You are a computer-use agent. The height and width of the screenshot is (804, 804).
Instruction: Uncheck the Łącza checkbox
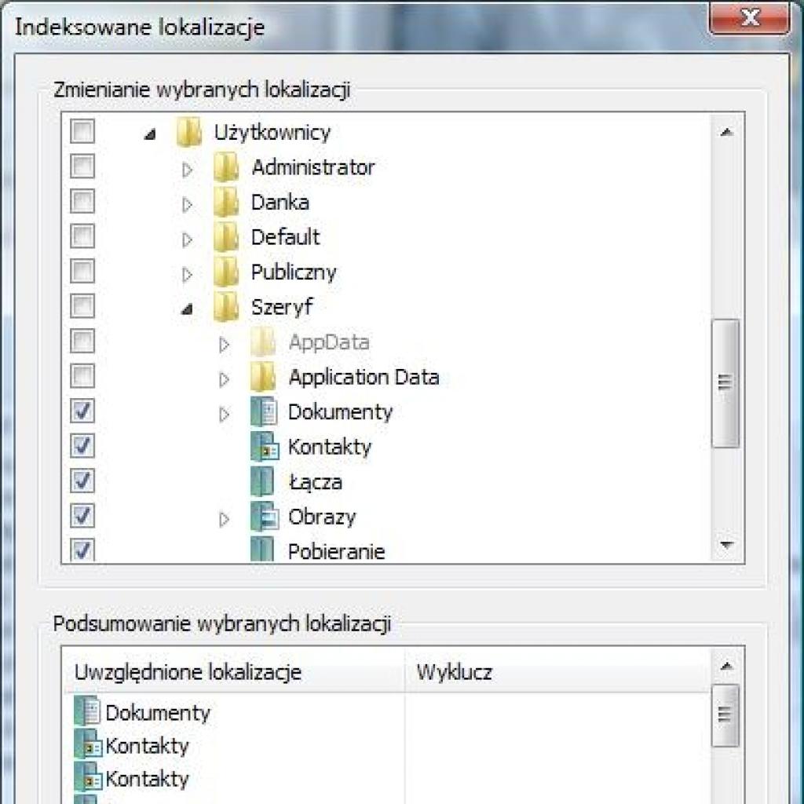point(82,481)
